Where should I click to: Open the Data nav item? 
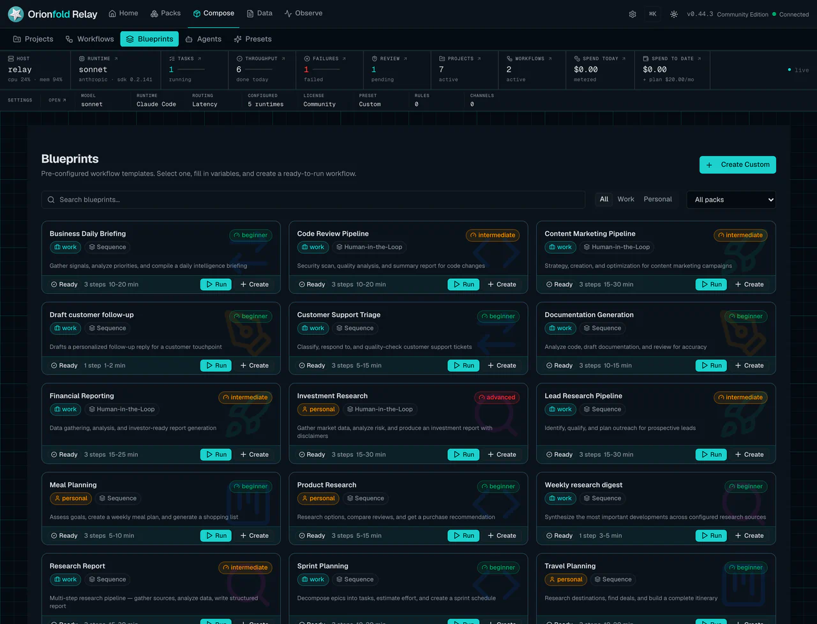pyautogui.click(x=260, y=13)
